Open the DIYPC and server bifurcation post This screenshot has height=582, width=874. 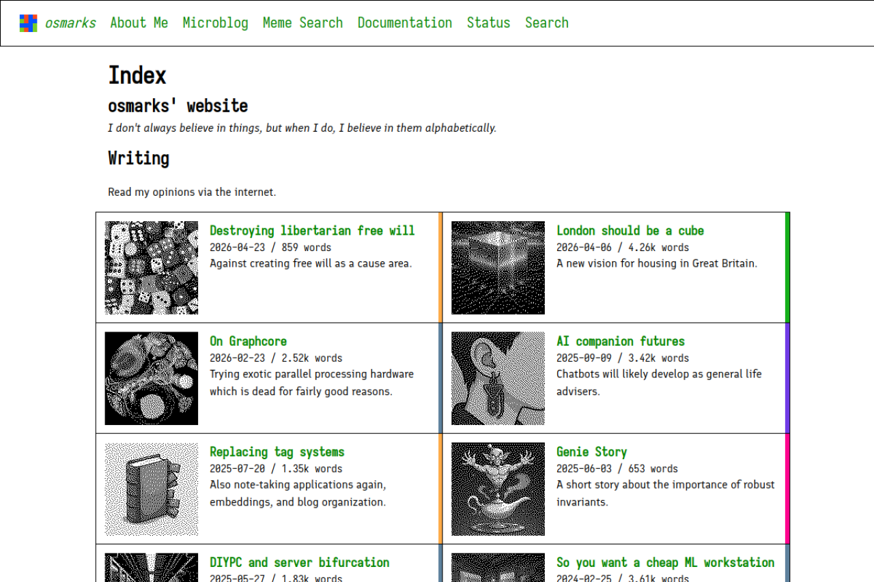[300, 562]
